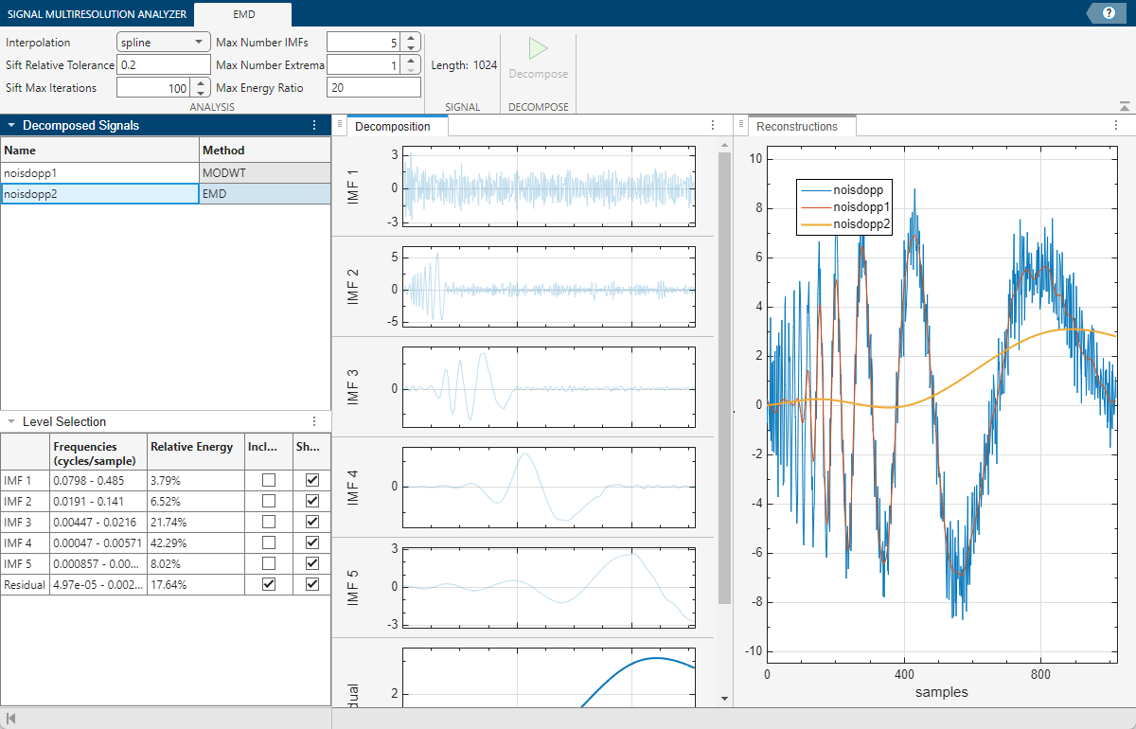Uncheck the Show checkbox for IMF 1
1136x729 pixels.
click(311, 480)
